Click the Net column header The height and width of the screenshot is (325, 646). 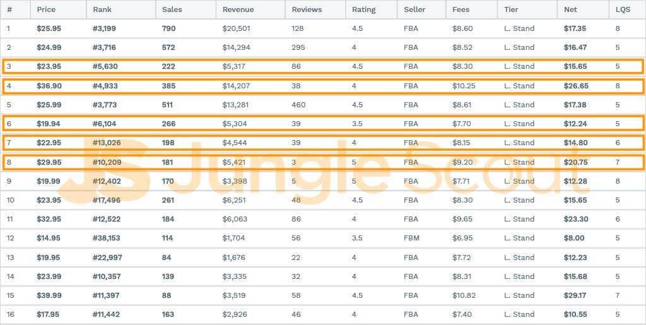(x=570, y=9)
